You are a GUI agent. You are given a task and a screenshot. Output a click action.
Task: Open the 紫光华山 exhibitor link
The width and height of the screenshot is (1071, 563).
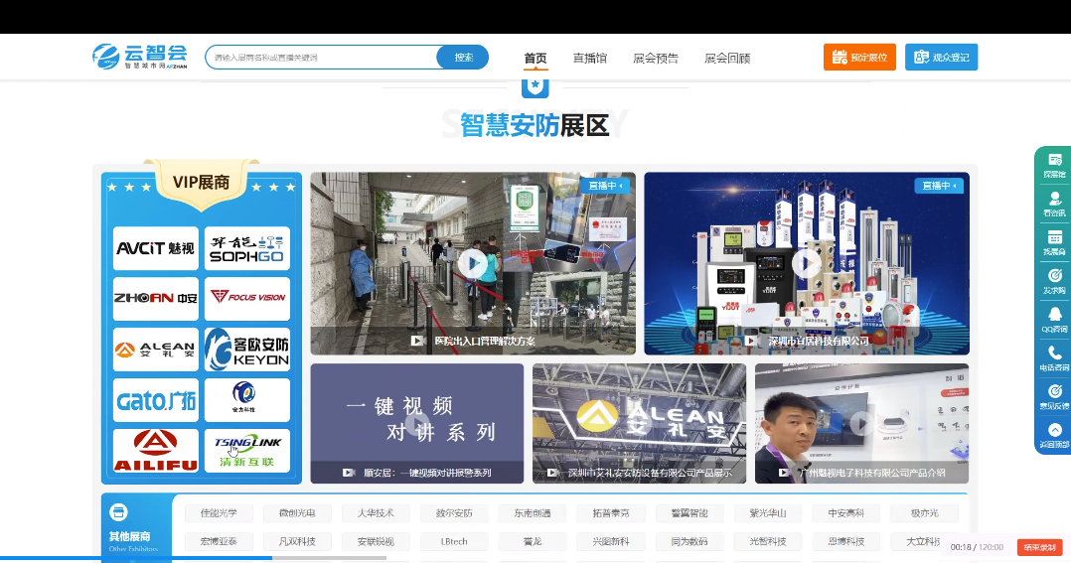click(768, 513)
